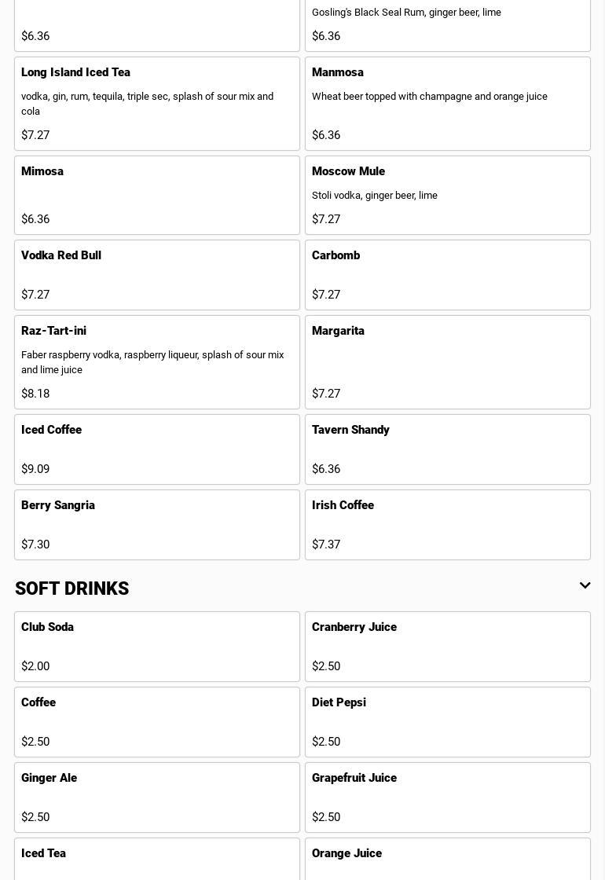Image resolution: width=605 pixels, height=880 pixels.
Task: Open the Manmosa menu item
Action: point(448,104)
